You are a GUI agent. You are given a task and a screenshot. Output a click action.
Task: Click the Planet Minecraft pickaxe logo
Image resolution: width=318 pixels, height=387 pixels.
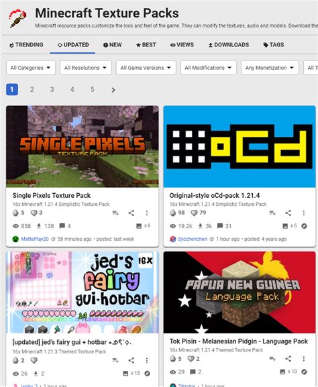[x=17, y=18]
